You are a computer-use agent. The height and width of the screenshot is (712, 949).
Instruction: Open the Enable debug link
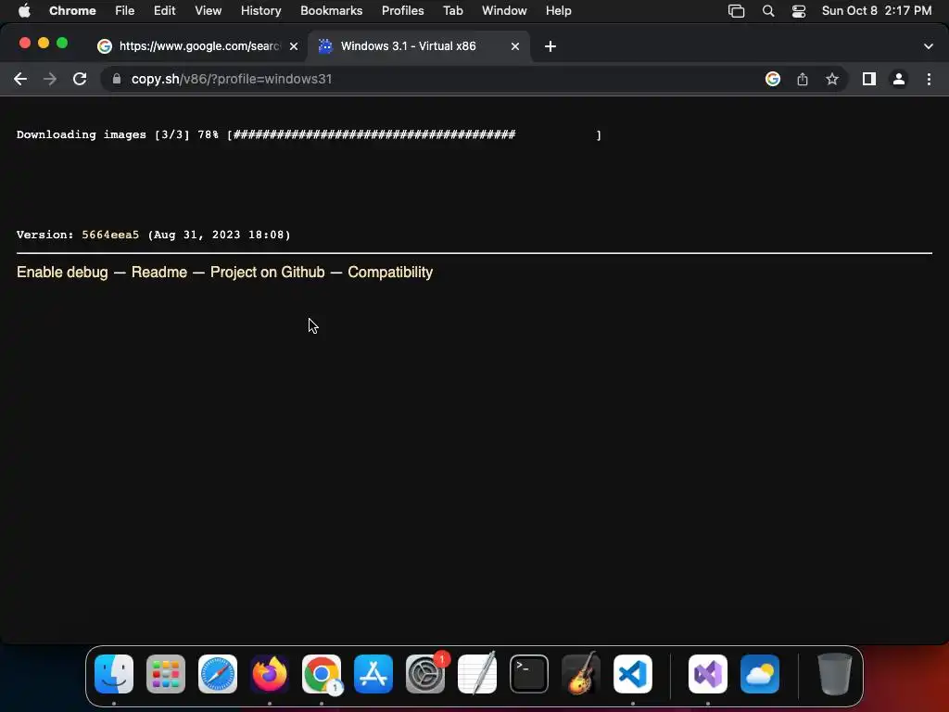coord(62,272)
